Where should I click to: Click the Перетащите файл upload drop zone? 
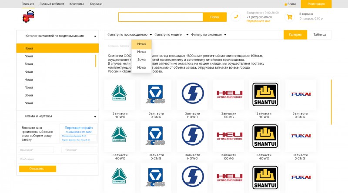point(79,133)
